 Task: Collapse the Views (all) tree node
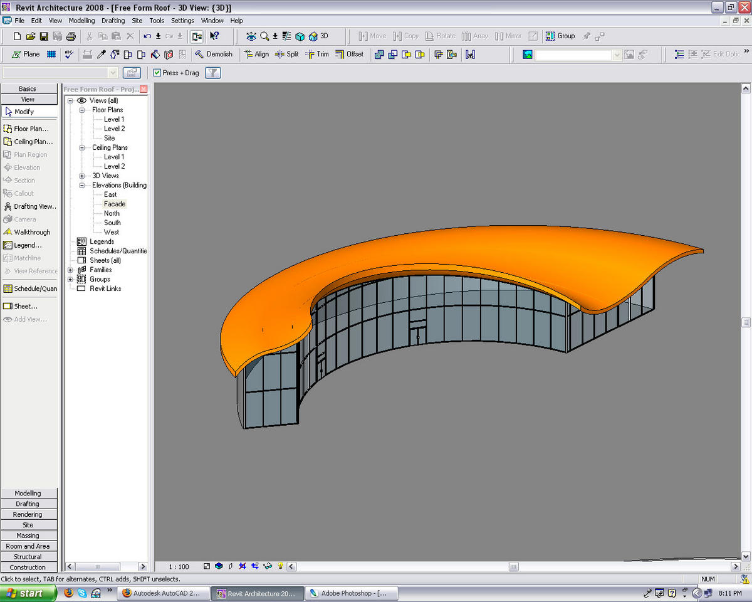[70, 100]
